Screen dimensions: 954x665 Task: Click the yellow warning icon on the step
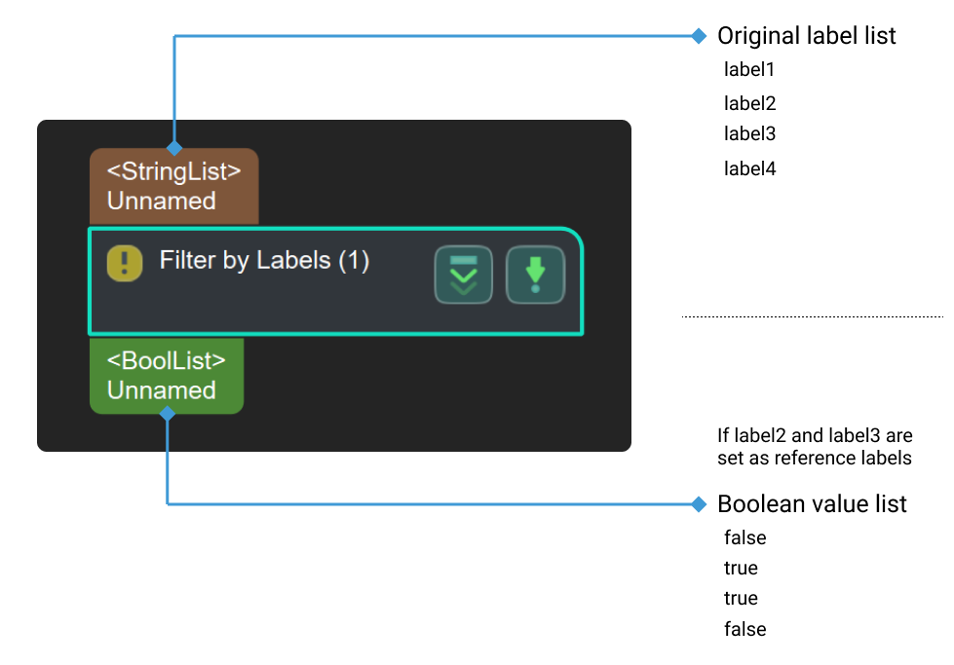click(x=124, y=263)
